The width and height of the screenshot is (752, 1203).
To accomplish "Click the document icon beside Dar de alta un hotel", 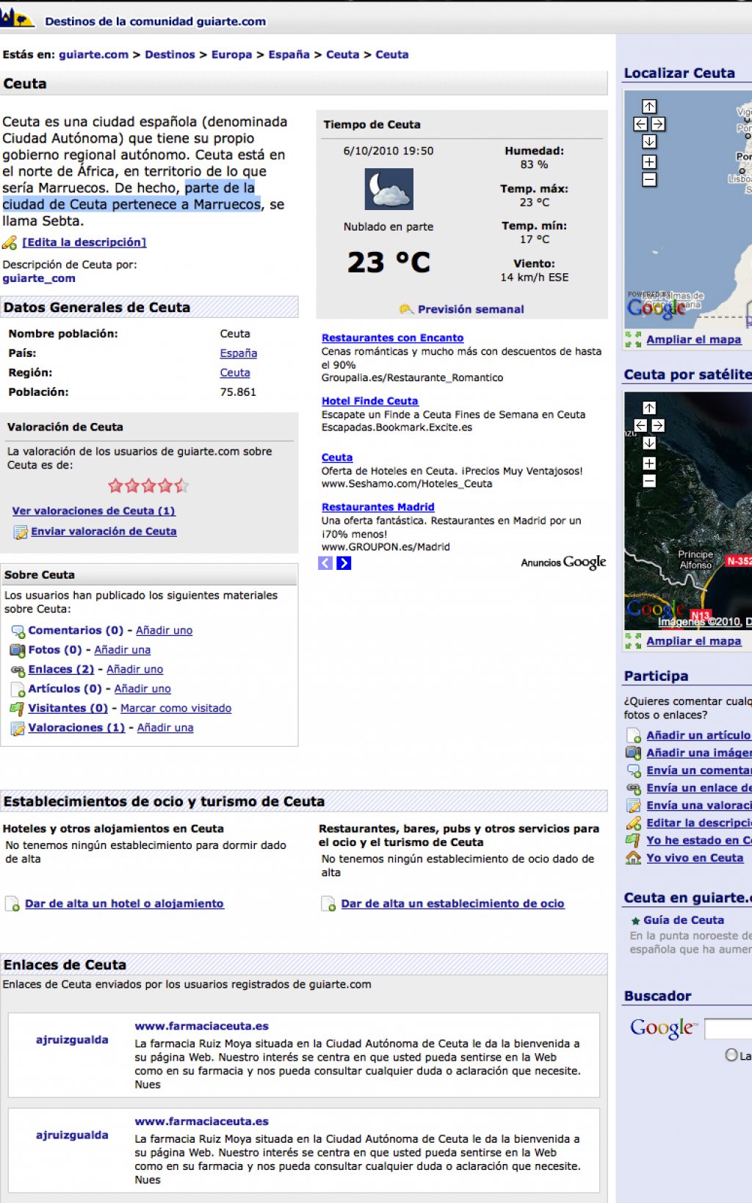I will [12, 904].
